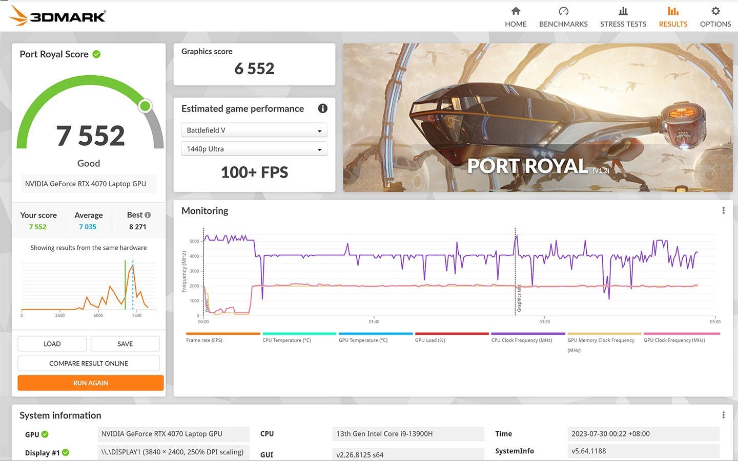
Task: Click the 3DMark logo
Action: (x=58, y=16)
